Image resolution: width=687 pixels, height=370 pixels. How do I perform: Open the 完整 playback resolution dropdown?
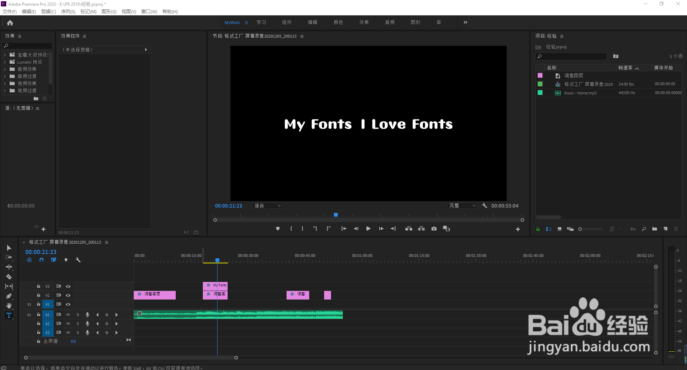462,206
